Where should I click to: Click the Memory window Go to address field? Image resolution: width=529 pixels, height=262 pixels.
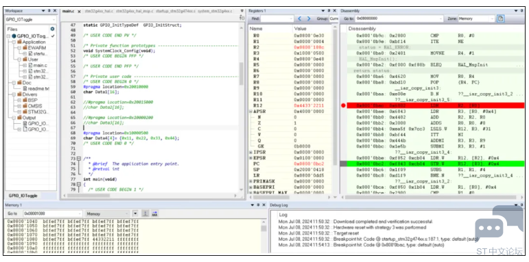53,213
